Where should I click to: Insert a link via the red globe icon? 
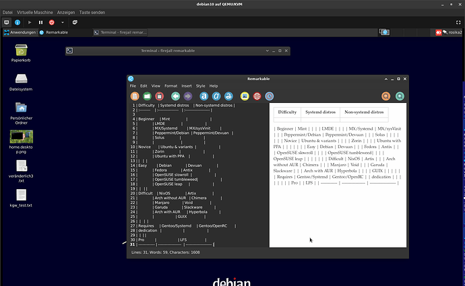[257, 96]
